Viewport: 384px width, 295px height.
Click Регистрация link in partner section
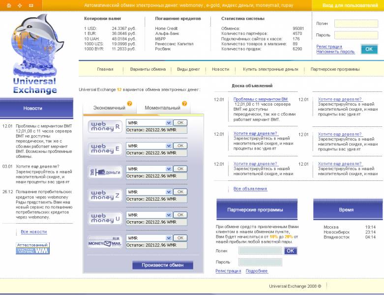point(228,271)
